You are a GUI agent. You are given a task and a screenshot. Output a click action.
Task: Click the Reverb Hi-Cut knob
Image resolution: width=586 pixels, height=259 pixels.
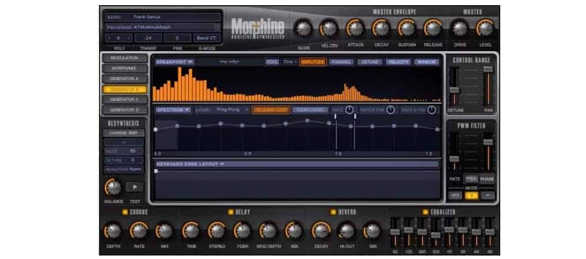pyautogui.click(x=347, y=231)
